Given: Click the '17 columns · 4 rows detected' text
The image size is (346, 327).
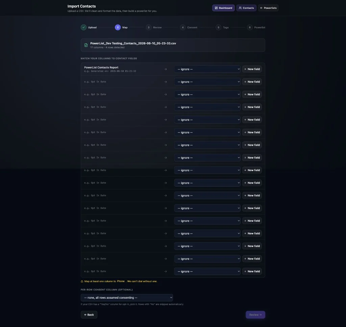Looking at the screenshot, I should click(107, 47).
